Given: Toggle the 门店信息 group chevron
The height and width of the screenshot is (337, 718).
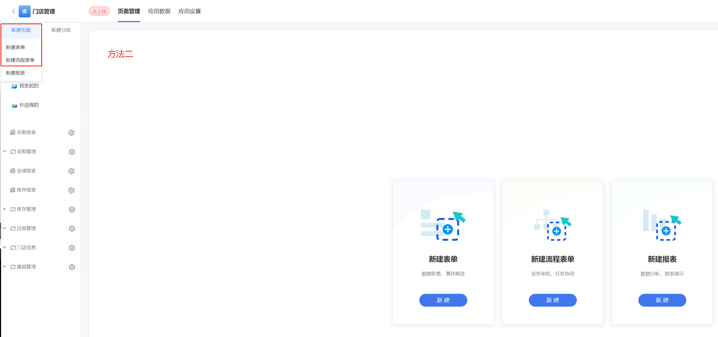Looking at the screenshot, I should click(5, 247).
